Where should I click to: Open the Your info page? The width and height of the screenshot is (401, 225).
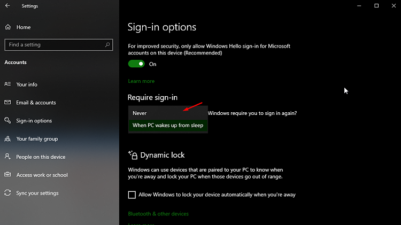tap(27, 84)
